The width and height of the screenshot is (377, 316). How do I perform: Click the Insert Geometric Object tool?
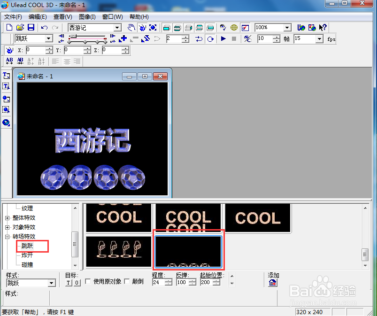coord(6,122)
